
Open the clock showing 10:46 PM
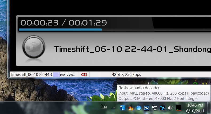click(195, 108)
